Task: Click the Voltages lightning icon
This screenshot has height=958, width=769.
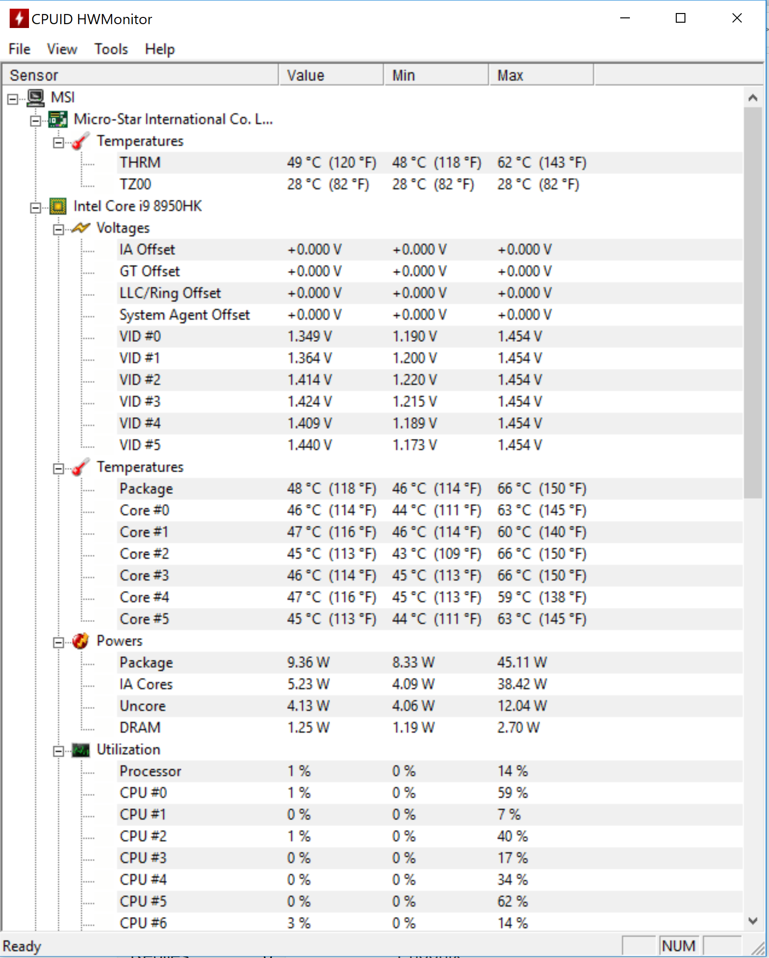Action: pos(81,228)
